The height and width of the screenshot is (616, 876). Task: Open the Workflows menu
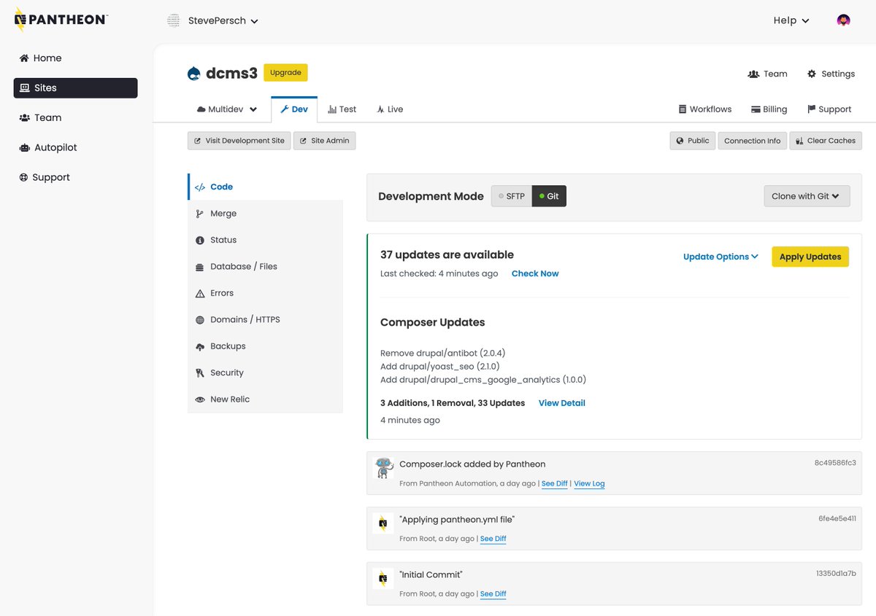[x=705, y=109]
